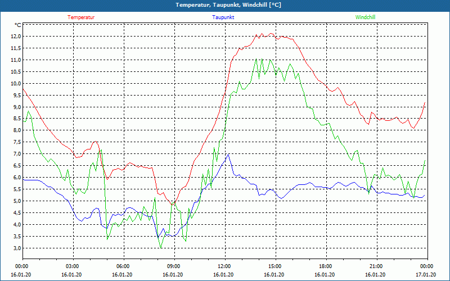The image size is (450, 281).
Task: Click the °C unit label on the y-axis
Action: tap(17, 25)
